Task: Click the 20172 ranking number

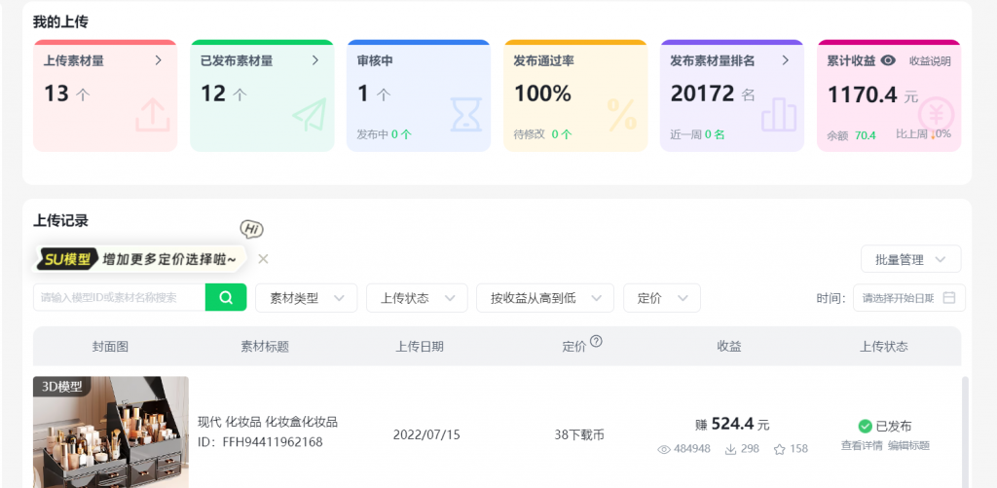Action: pyautogui.click(x=703, y=94)
